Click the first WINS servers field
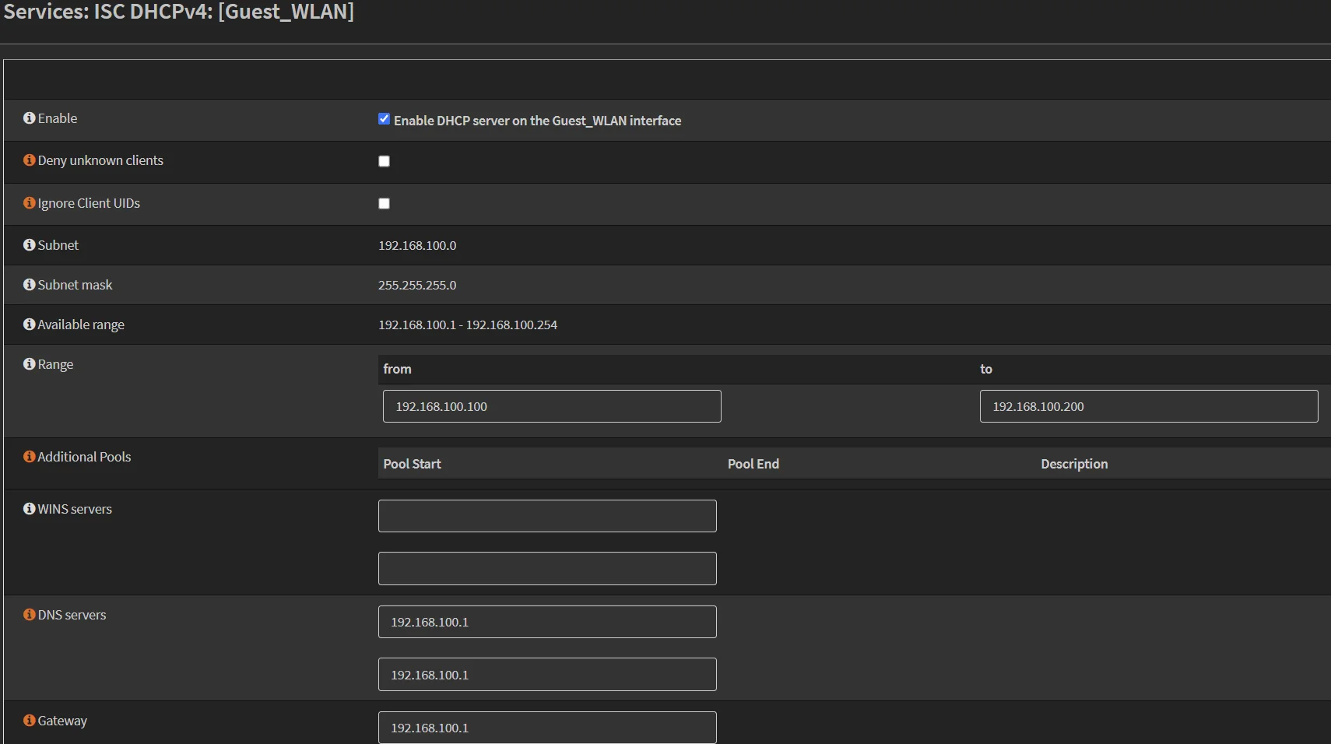1331x744 pixels. 547,516
